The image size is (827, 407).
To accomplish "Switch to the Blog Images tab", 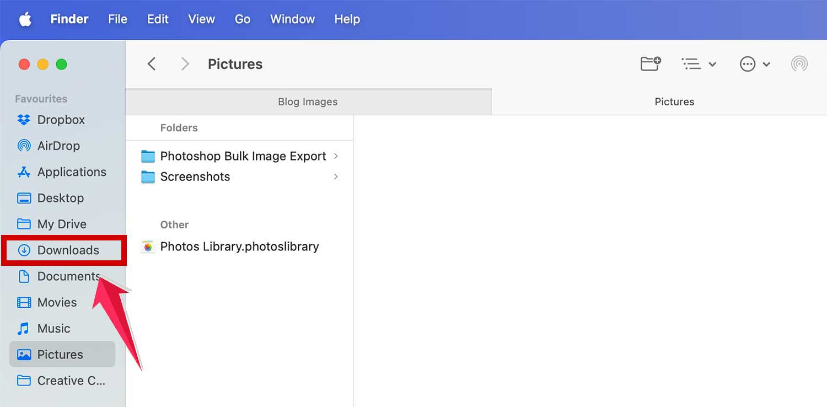I will coord(308,102).
